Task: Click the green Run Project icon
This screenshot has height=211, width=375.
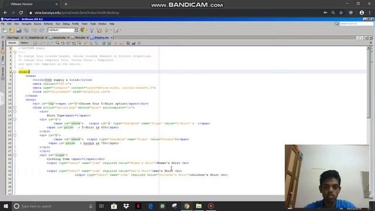Action: 107,30
